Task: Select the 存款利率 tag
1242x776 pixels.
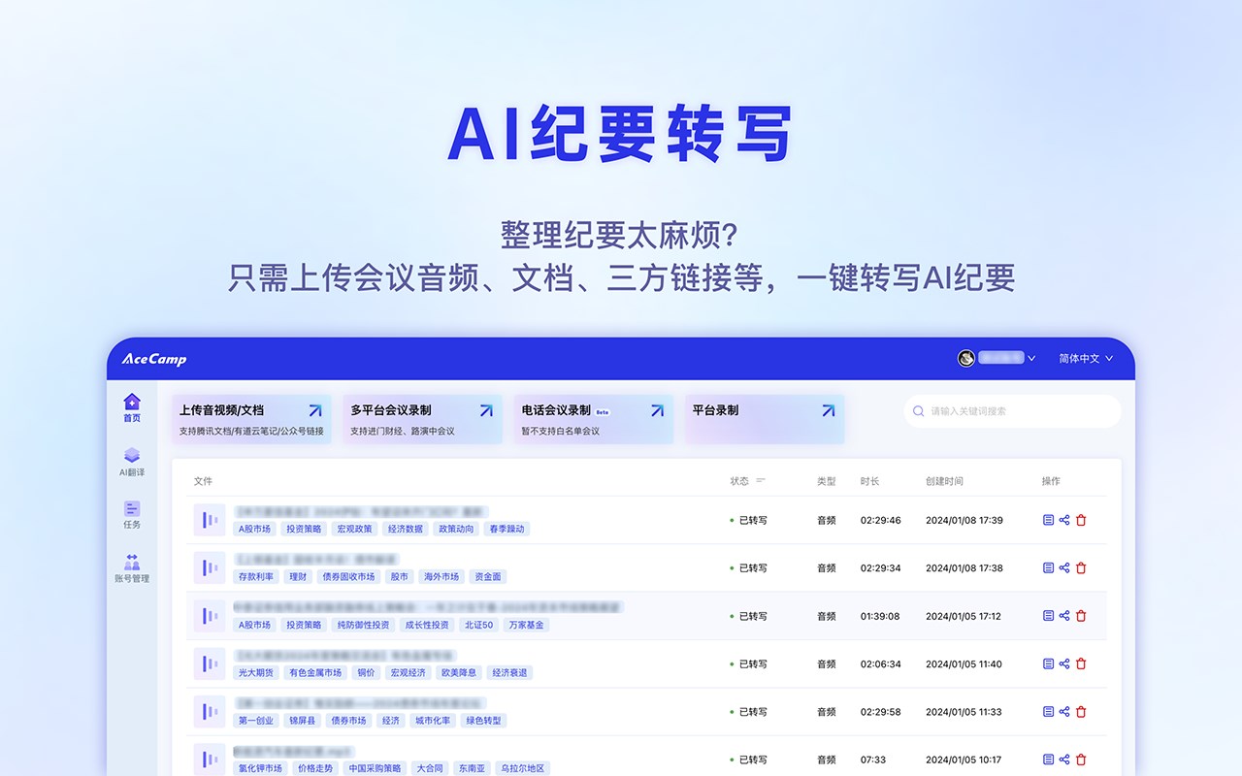Action: [254, 576]
